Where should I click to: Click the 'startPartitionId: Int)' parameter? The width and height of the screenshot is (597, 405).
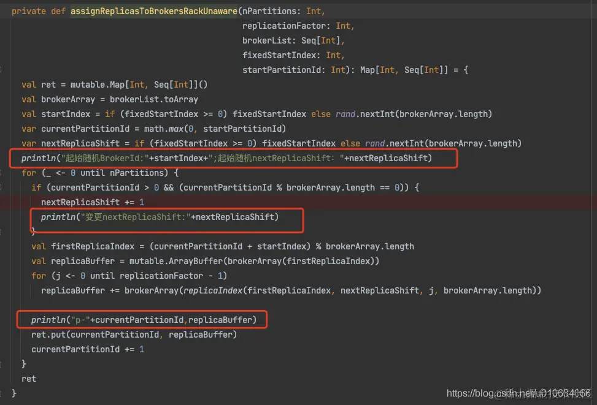click(x=296, y=70)
